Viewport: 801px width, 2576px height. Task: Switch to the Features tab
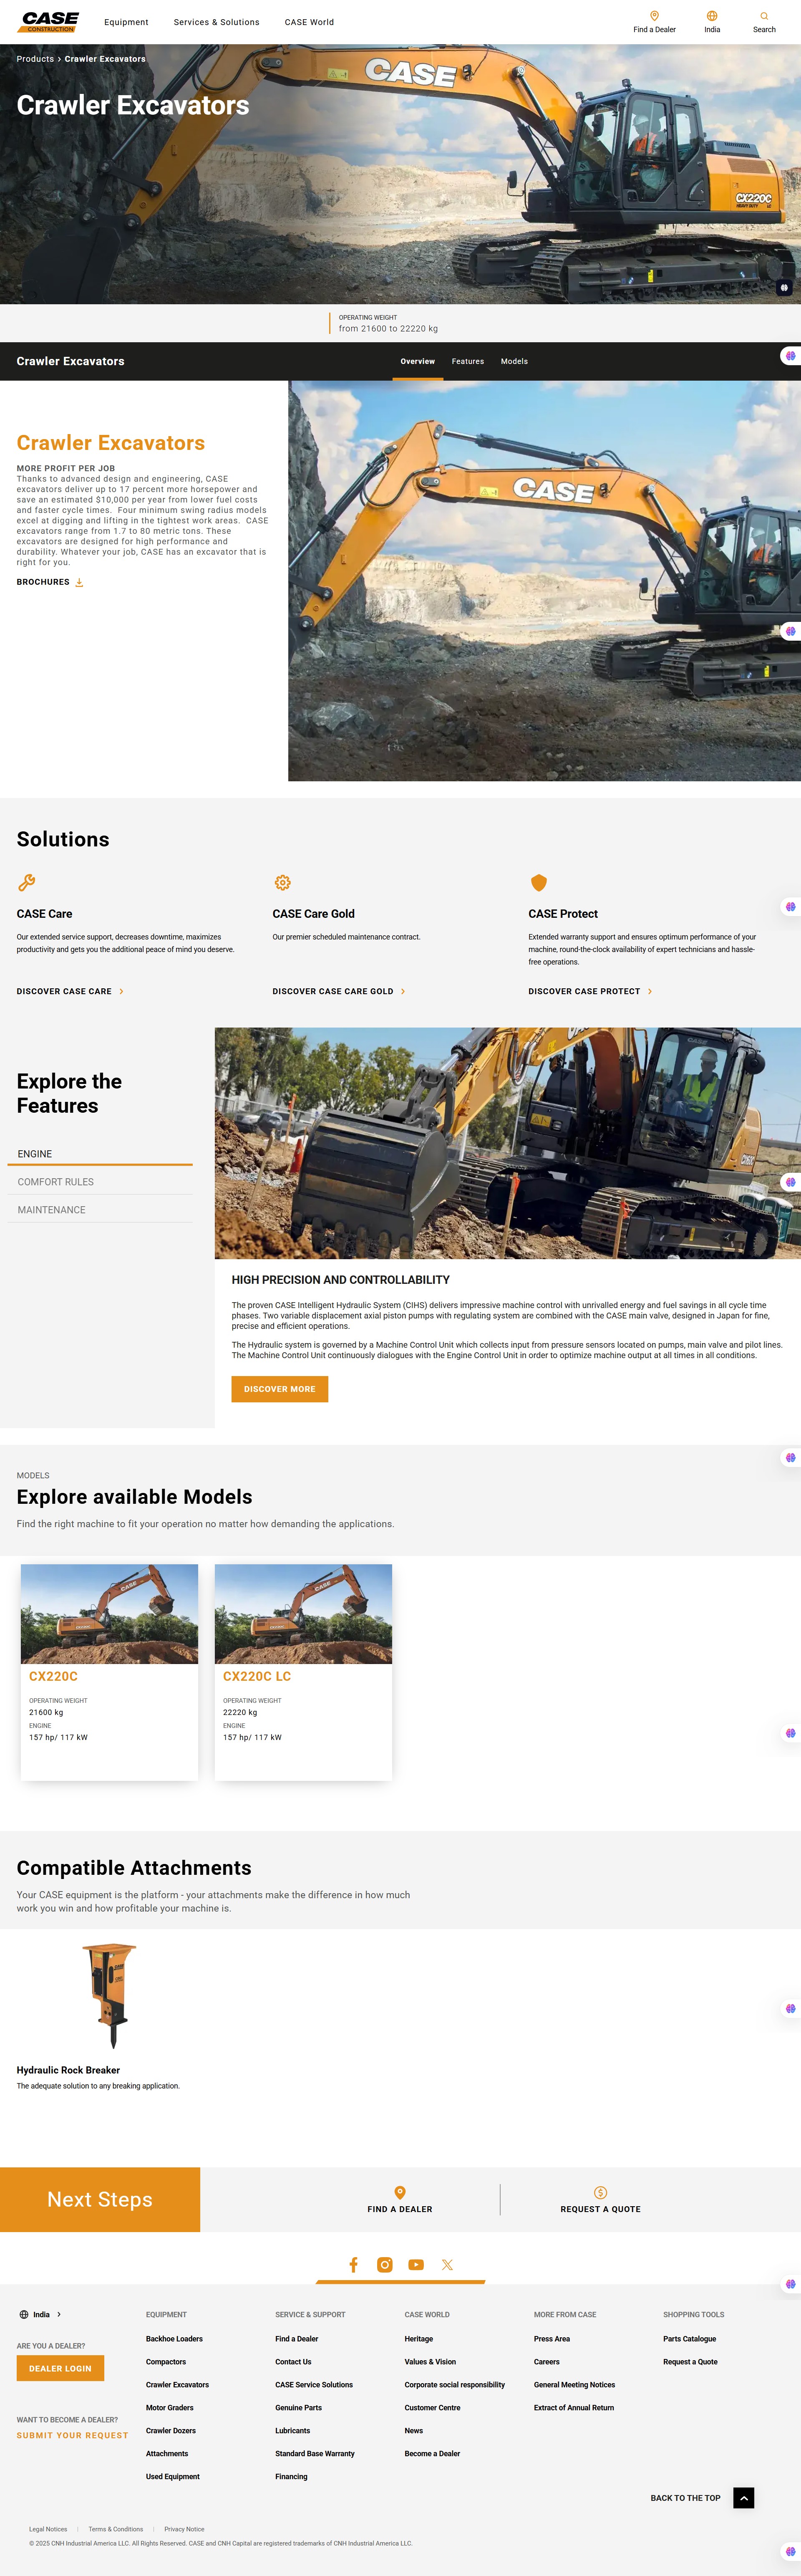point(468,361)
